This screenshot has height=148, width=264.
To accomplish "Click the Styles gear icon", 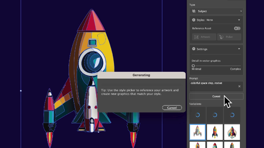I will pos(194,20).
